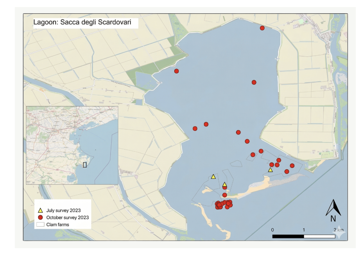Click the '0' label on the scale bar
The width and height of the screenshot is (361, 273).
(272, 230)
